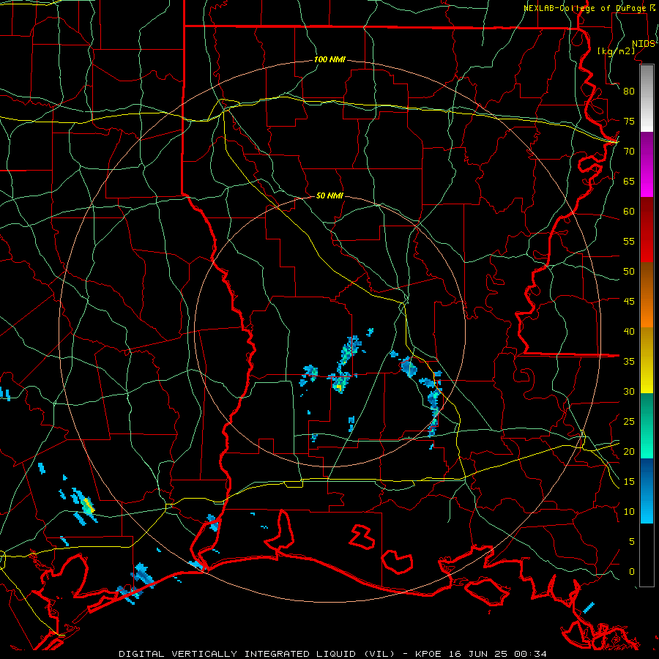Select the 75 value on the scale
Screen dimensions: 659x659
[629, 121]
